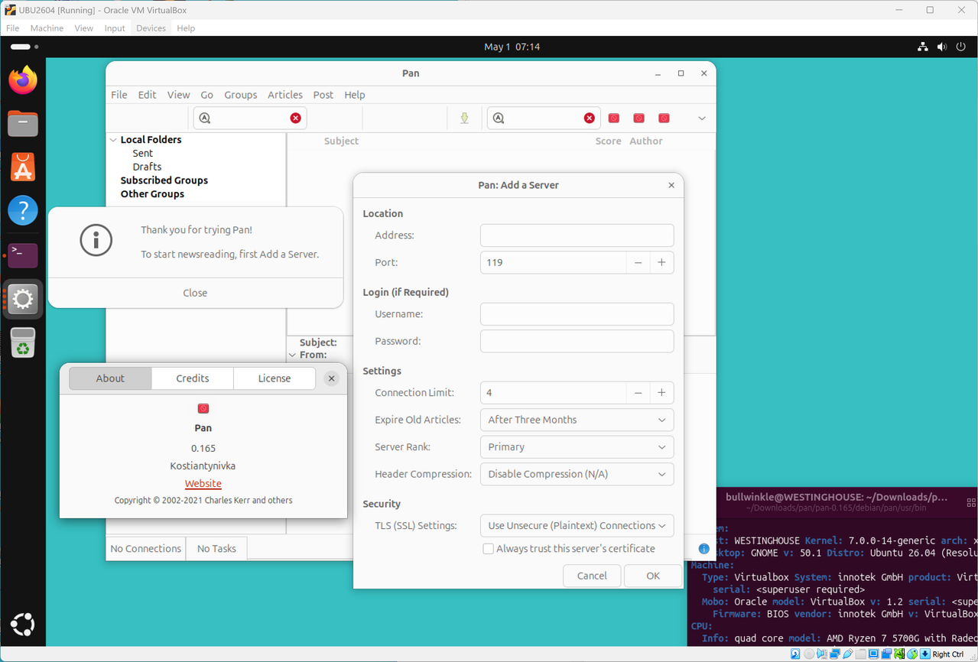Click the Get New Headers download arrow icon
Viewport: 978px width, 662px height.
[464, 118]
